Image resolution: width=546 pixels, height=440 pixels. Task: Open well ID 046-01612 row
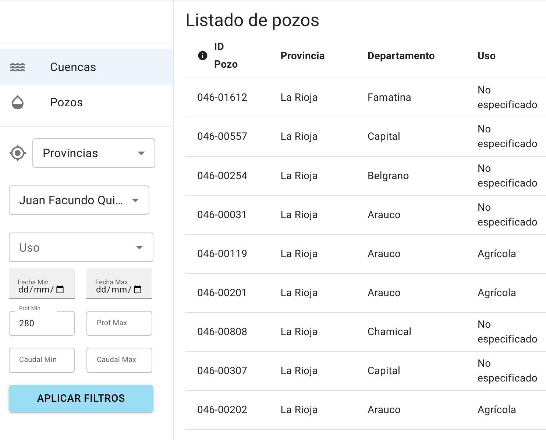[x=222, y=97]
